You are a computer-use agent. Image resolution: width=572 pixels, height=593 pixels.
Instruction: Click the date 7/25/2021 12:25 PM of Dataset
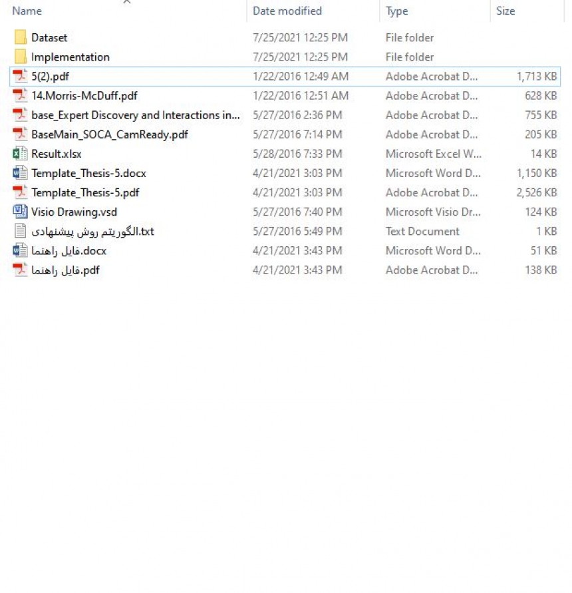tap(300, 37)
